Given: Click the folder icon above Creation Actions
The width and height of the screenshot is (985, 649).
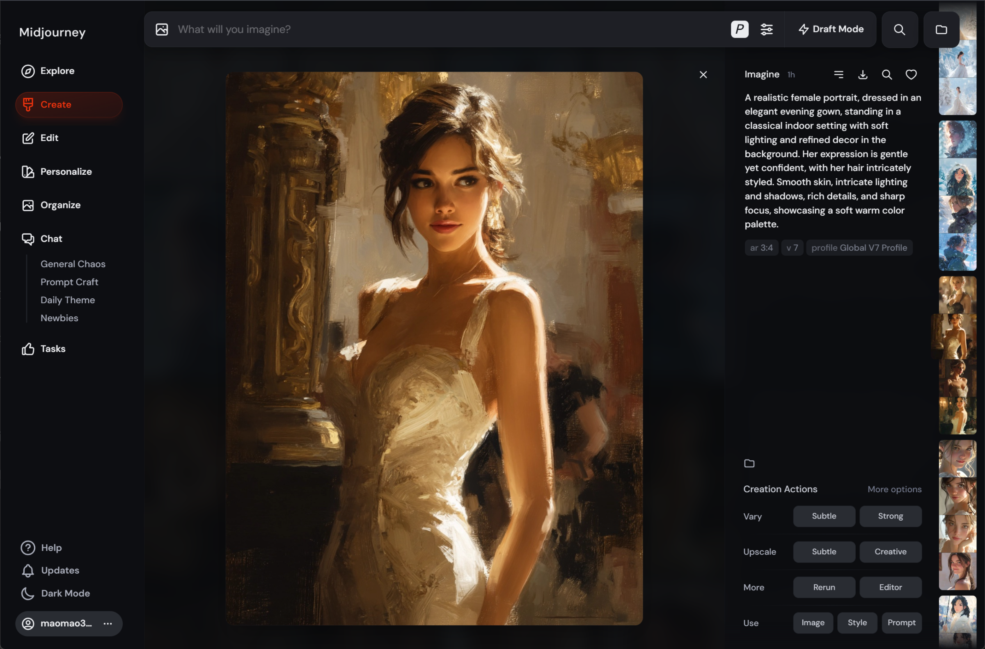Looking at the screenshot, I should point(749,464).
